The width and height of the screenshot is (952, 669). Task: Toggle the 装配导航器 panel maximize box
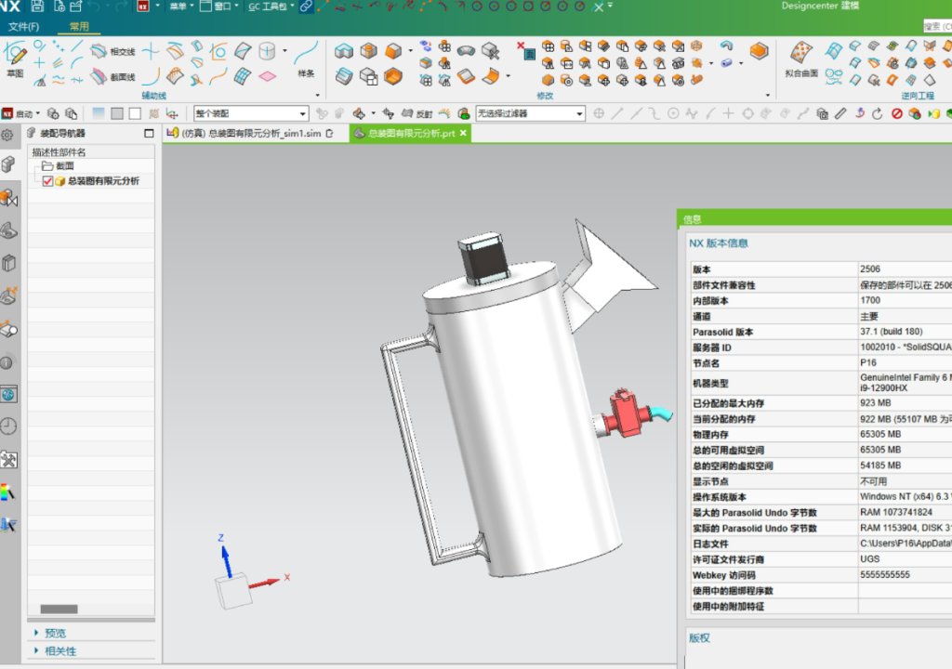149,134
